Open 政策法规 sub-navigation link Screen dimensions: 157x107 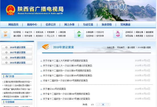(x=40, y=32)
